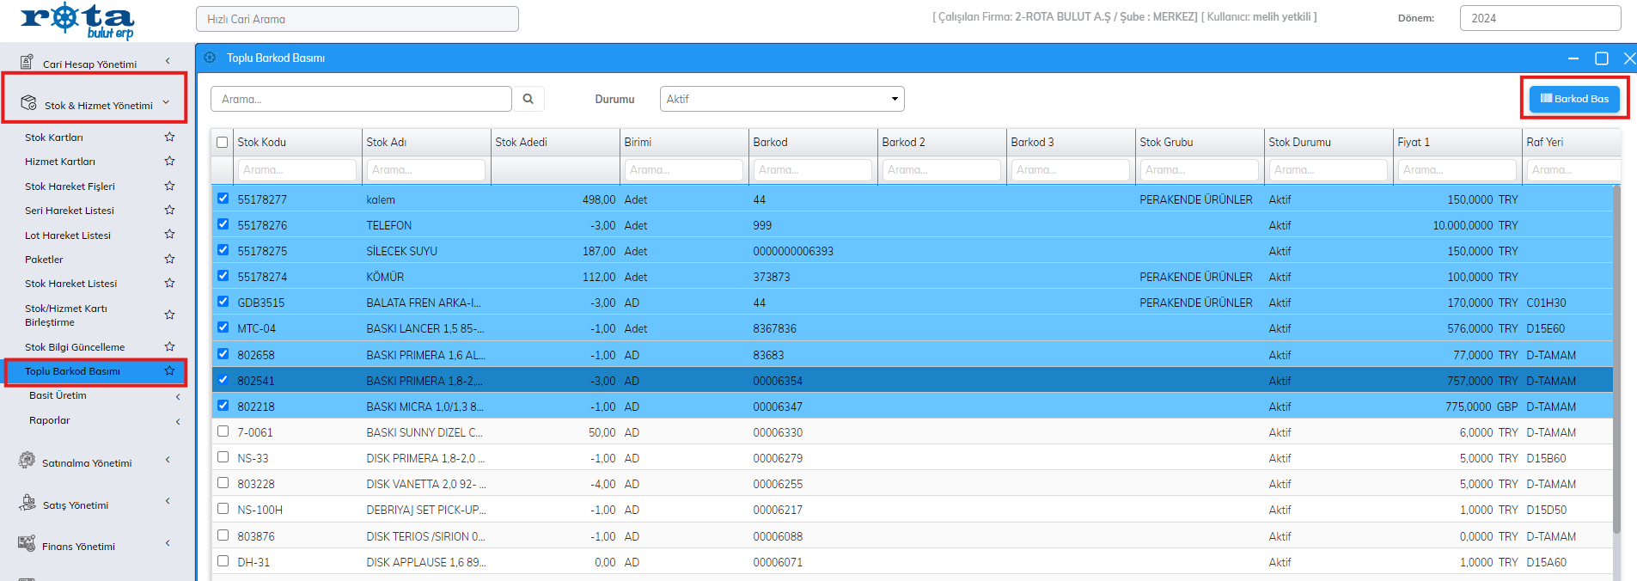
Task: Click the star beside Stok Bilgi Güncelleme
Action: click(x=169, y=346)
